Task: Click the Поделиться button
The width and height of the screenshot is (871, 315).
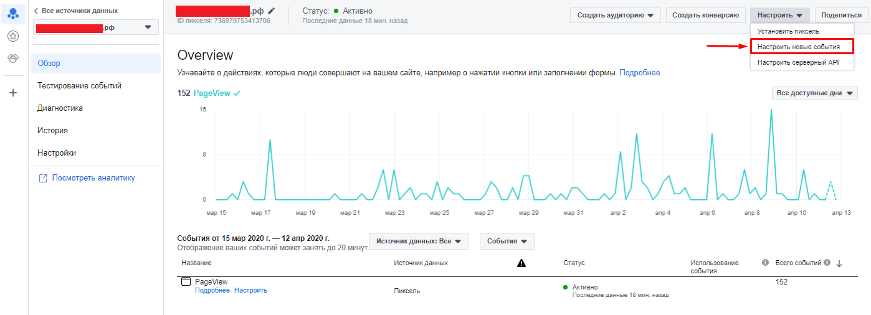Action: click(841, 15)
